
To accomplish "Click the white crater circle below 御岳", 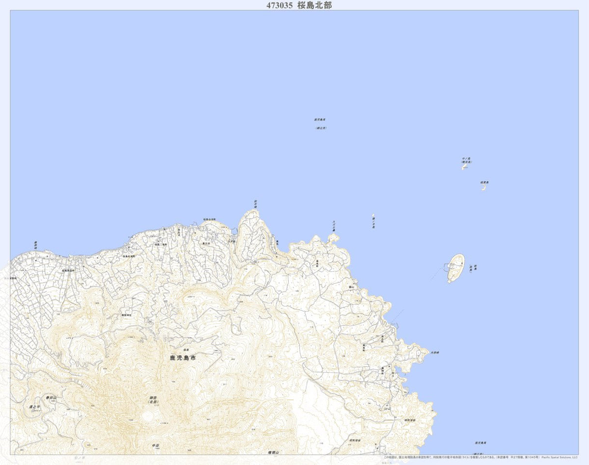I will click(x=148, y=416).
